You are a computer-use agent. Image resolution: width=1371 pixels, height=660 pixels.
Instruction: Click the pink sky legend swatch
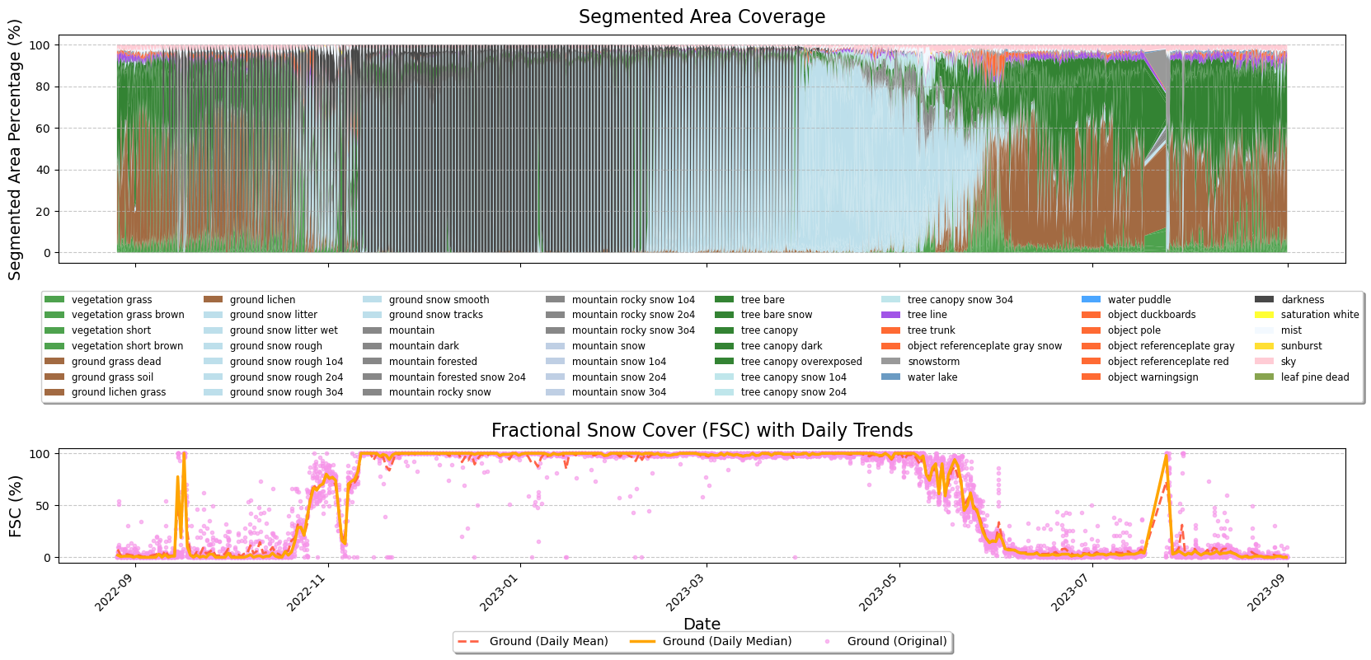point(1264,362)
